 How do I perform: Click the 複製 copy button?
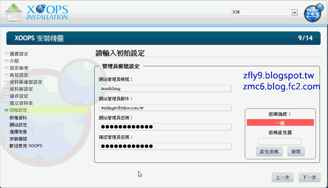[296, 152]
